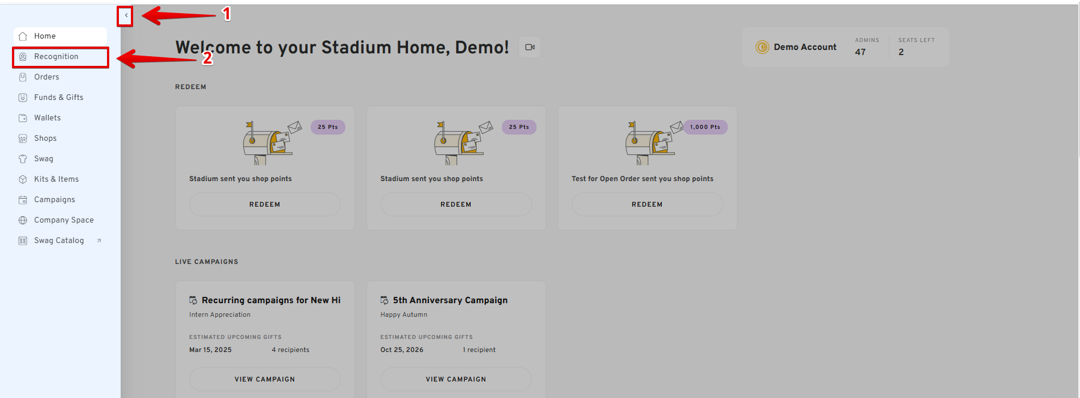View the 5th Anniversary Campaign
Screen dimensions: 1080x398
coord(456,379)
